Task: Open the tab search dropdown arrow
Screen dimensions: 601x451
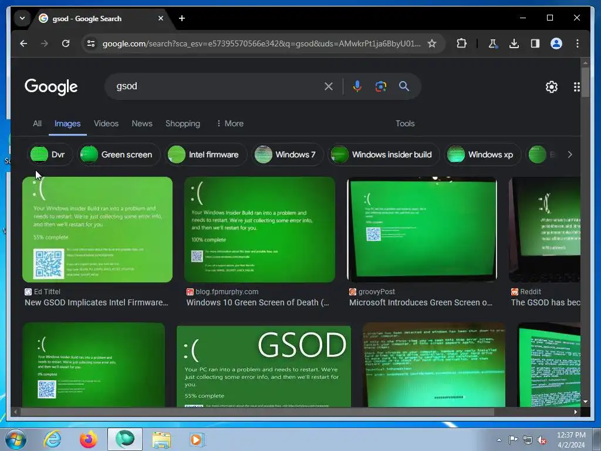Action: (22, 18)
